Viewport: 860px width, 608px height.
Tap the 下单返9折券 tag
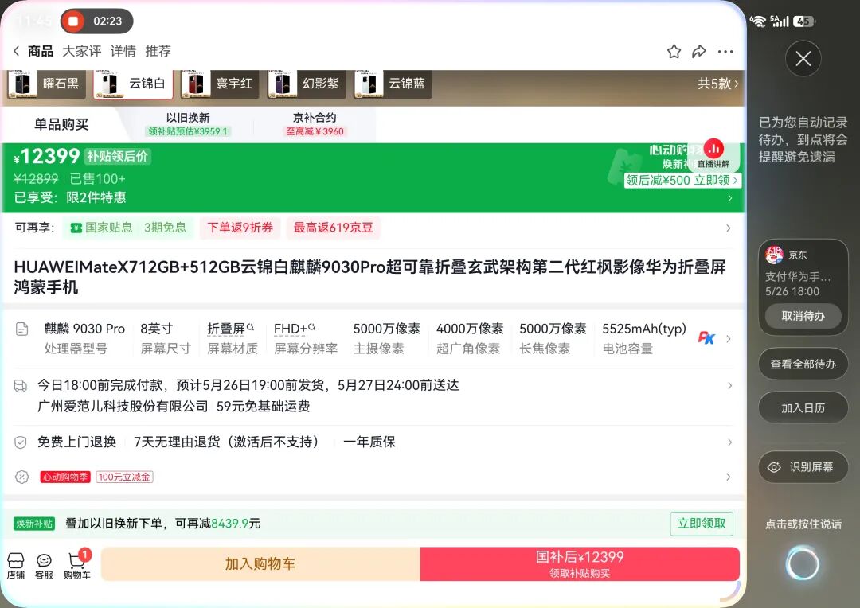coord(240,228)
